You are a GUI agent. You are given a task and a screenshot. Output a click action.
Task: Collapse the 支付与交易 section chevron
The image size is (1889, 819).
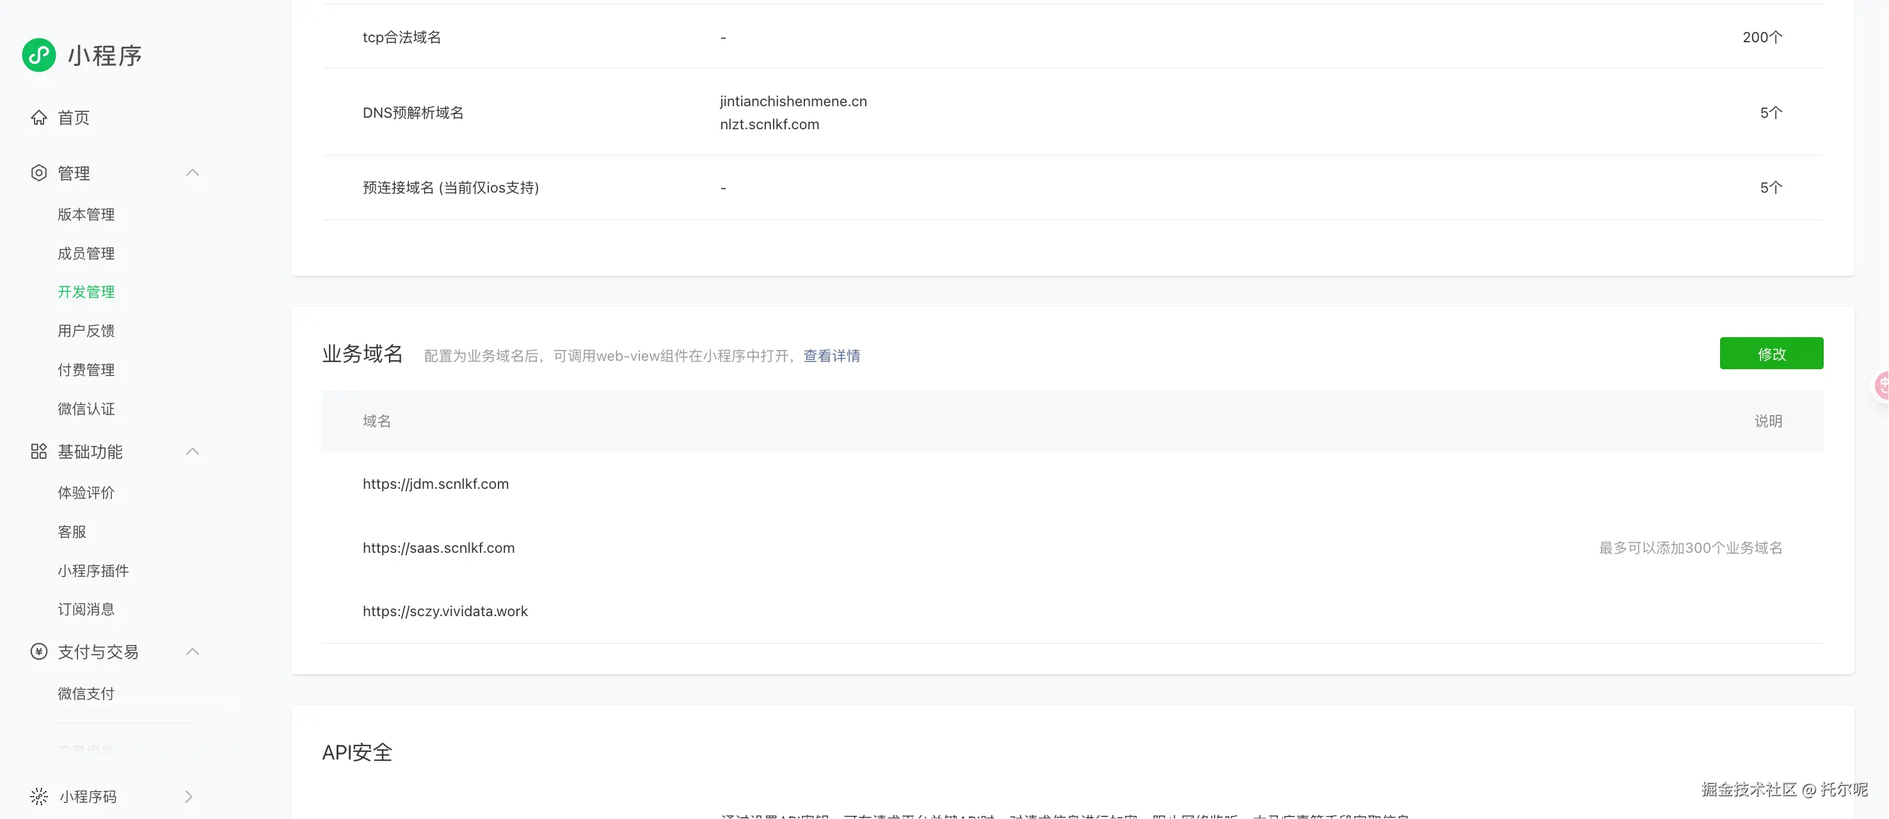coord(192,652)
